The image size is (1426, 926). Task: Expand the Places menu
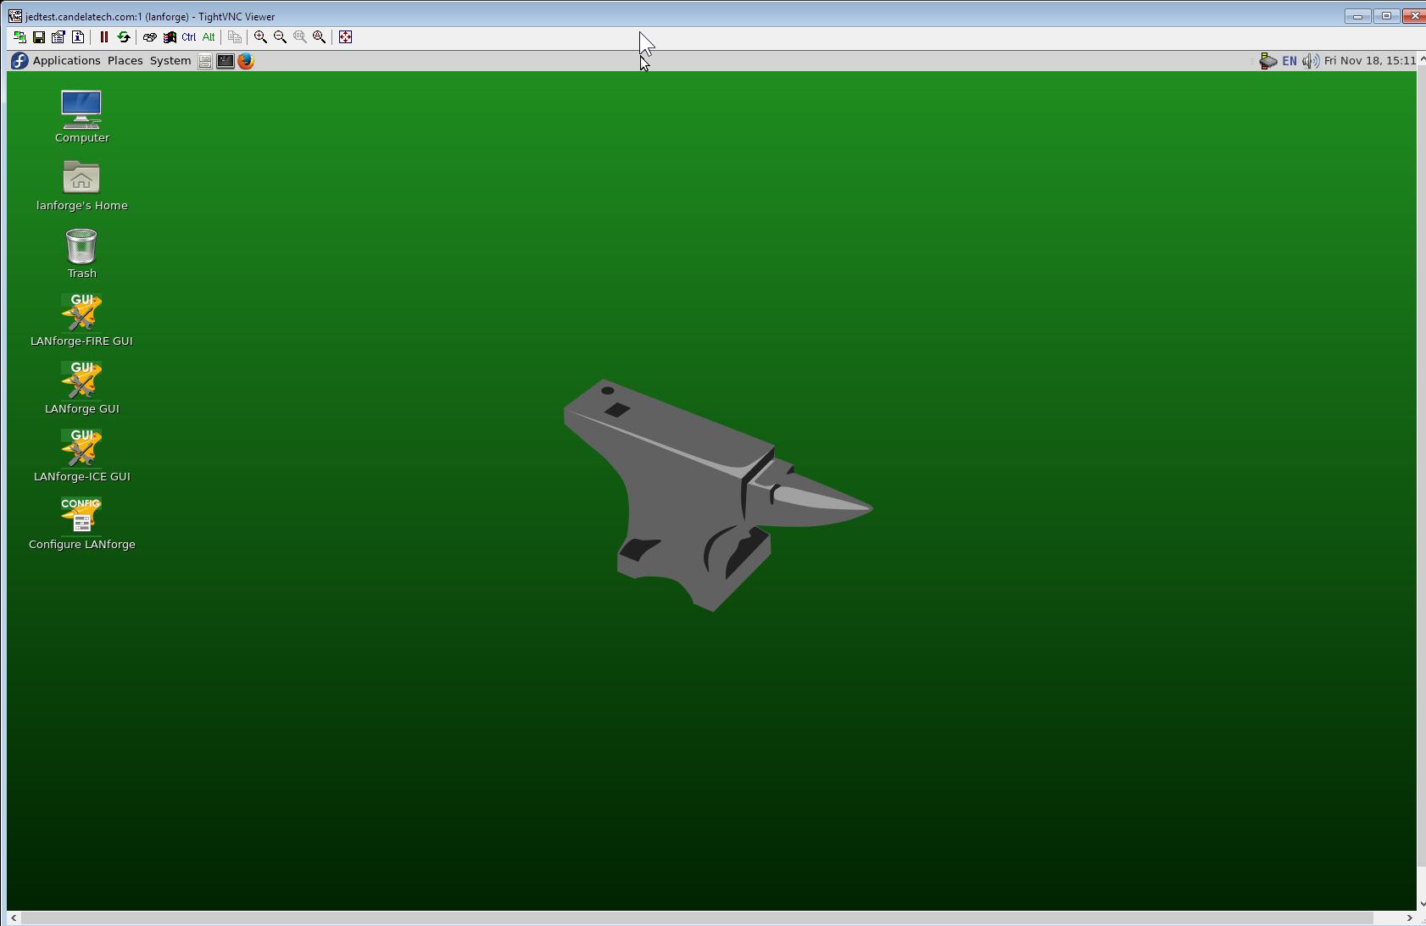click(x=125, y=61)
